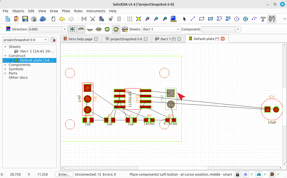Click the printer icon
Screen dimensions: 287x178
(34, 19)
